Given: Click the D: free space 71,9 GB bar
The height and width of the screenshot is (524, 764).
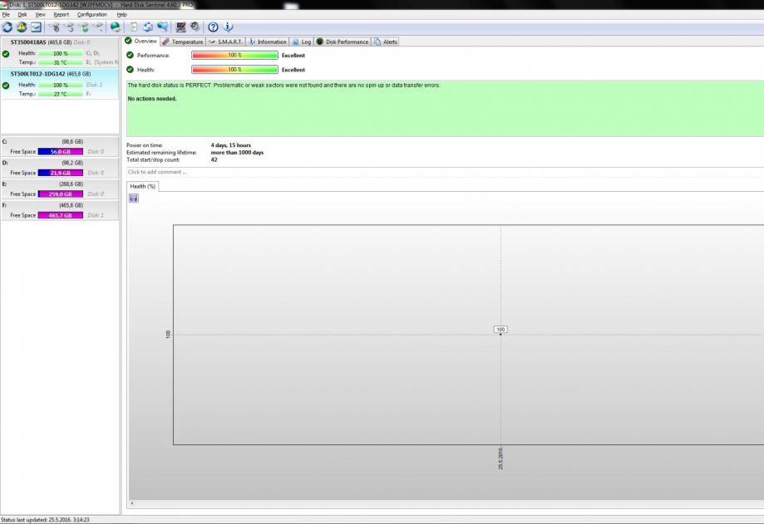Looking at the screenshot, I should 61,173.
